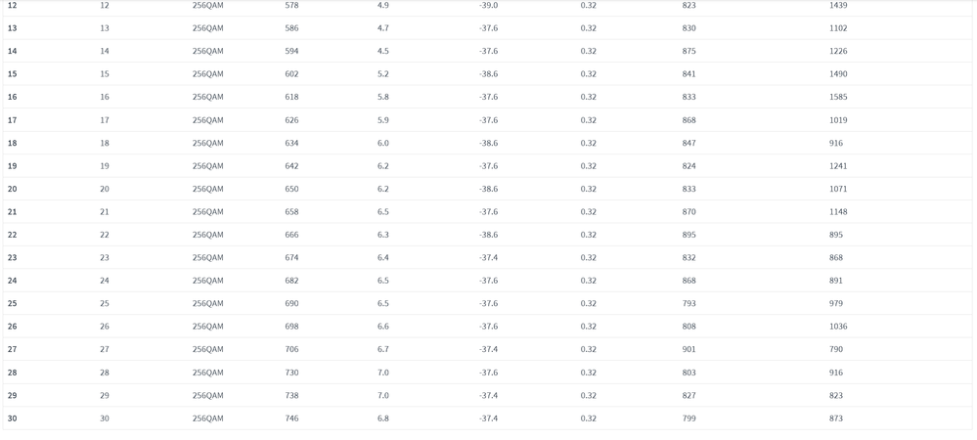Screen dimensions: 977x440
Task: Click the bold row number 12
Action: click(x=13, y=5)
